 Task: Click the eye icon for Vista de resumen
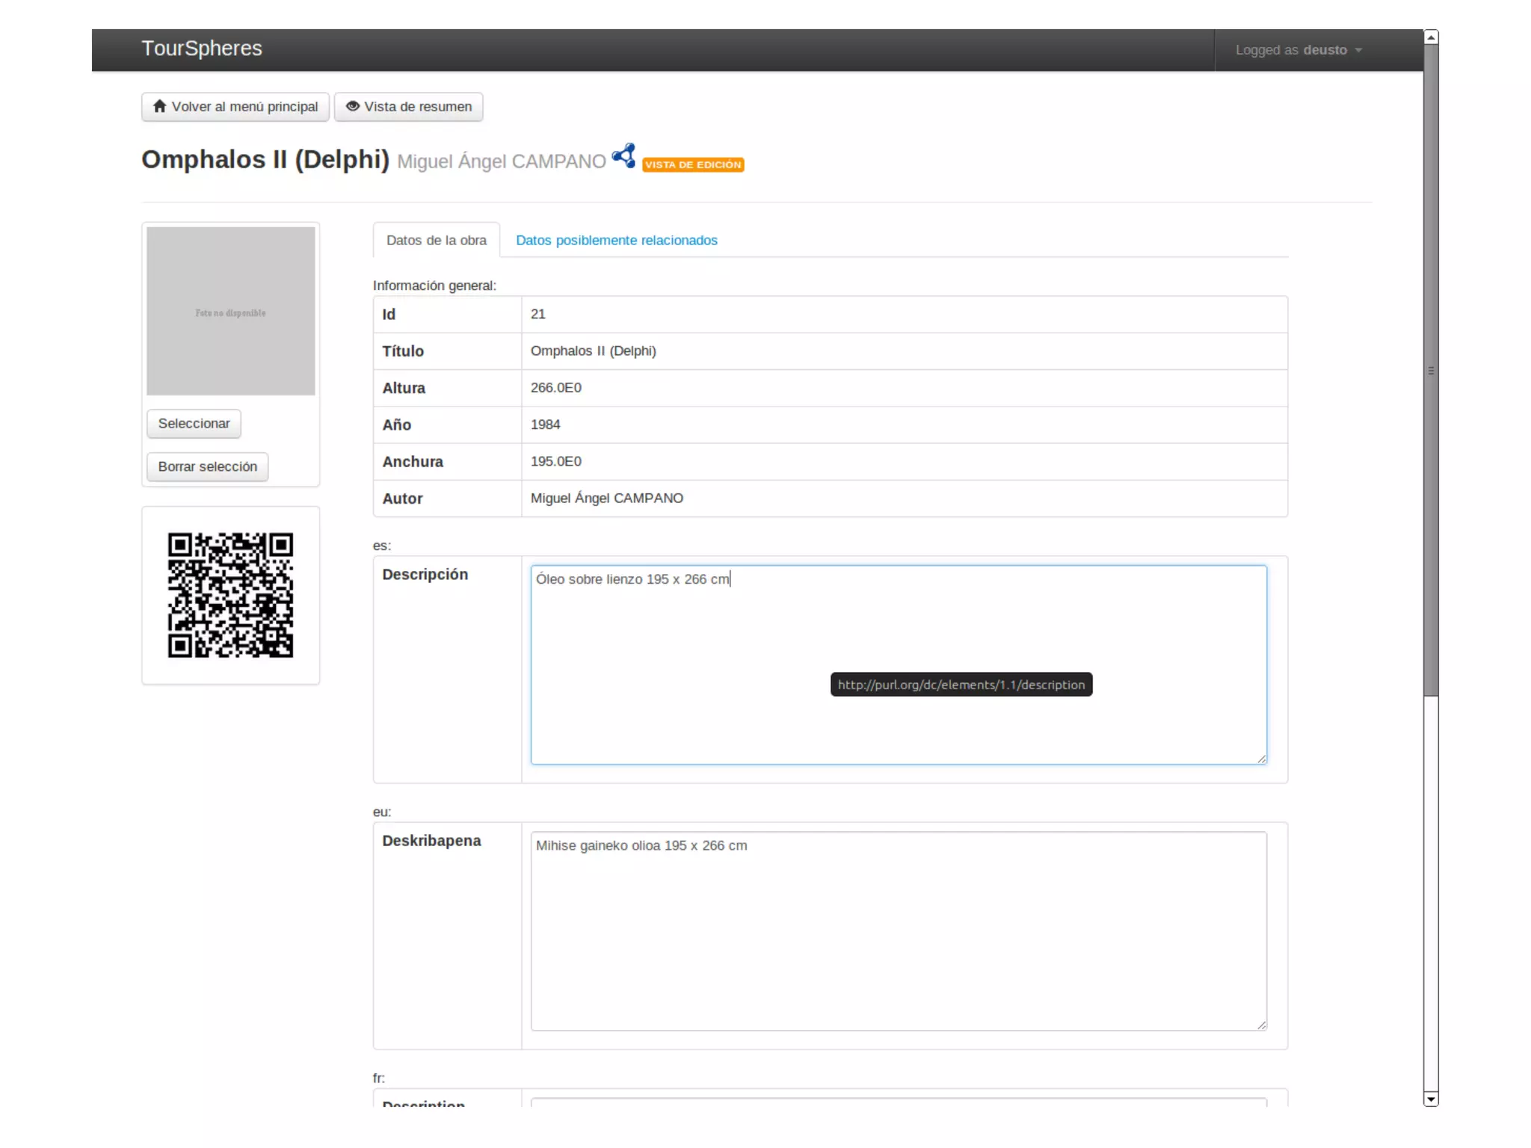(352, 106)
